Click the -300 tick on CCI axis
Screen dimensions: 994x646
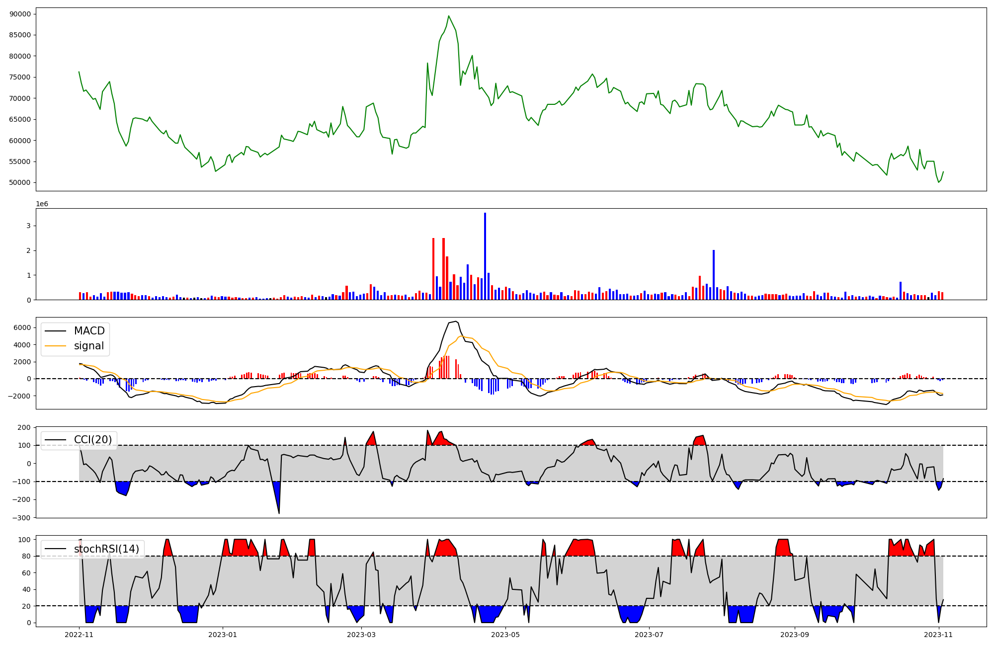point(20,518)
